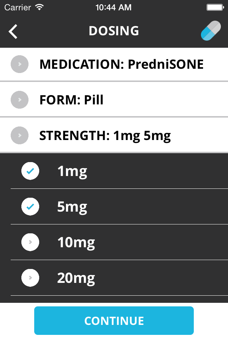Tap the 10:44 AM clock
Image resolution: width=228 pixels, height=342 pixels.
(x=113, y=7)
